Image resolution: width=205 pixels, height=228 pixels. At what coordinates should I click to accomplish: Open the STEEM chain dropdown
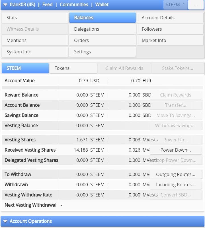pos(175,5)
